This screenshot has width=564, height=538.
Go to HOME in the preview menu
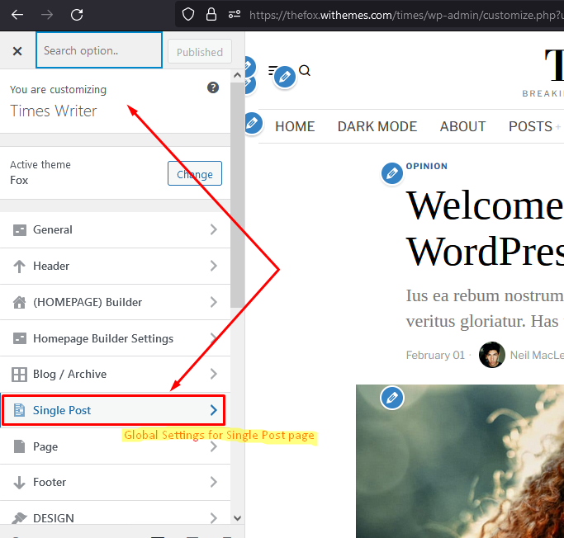[295, 126]
